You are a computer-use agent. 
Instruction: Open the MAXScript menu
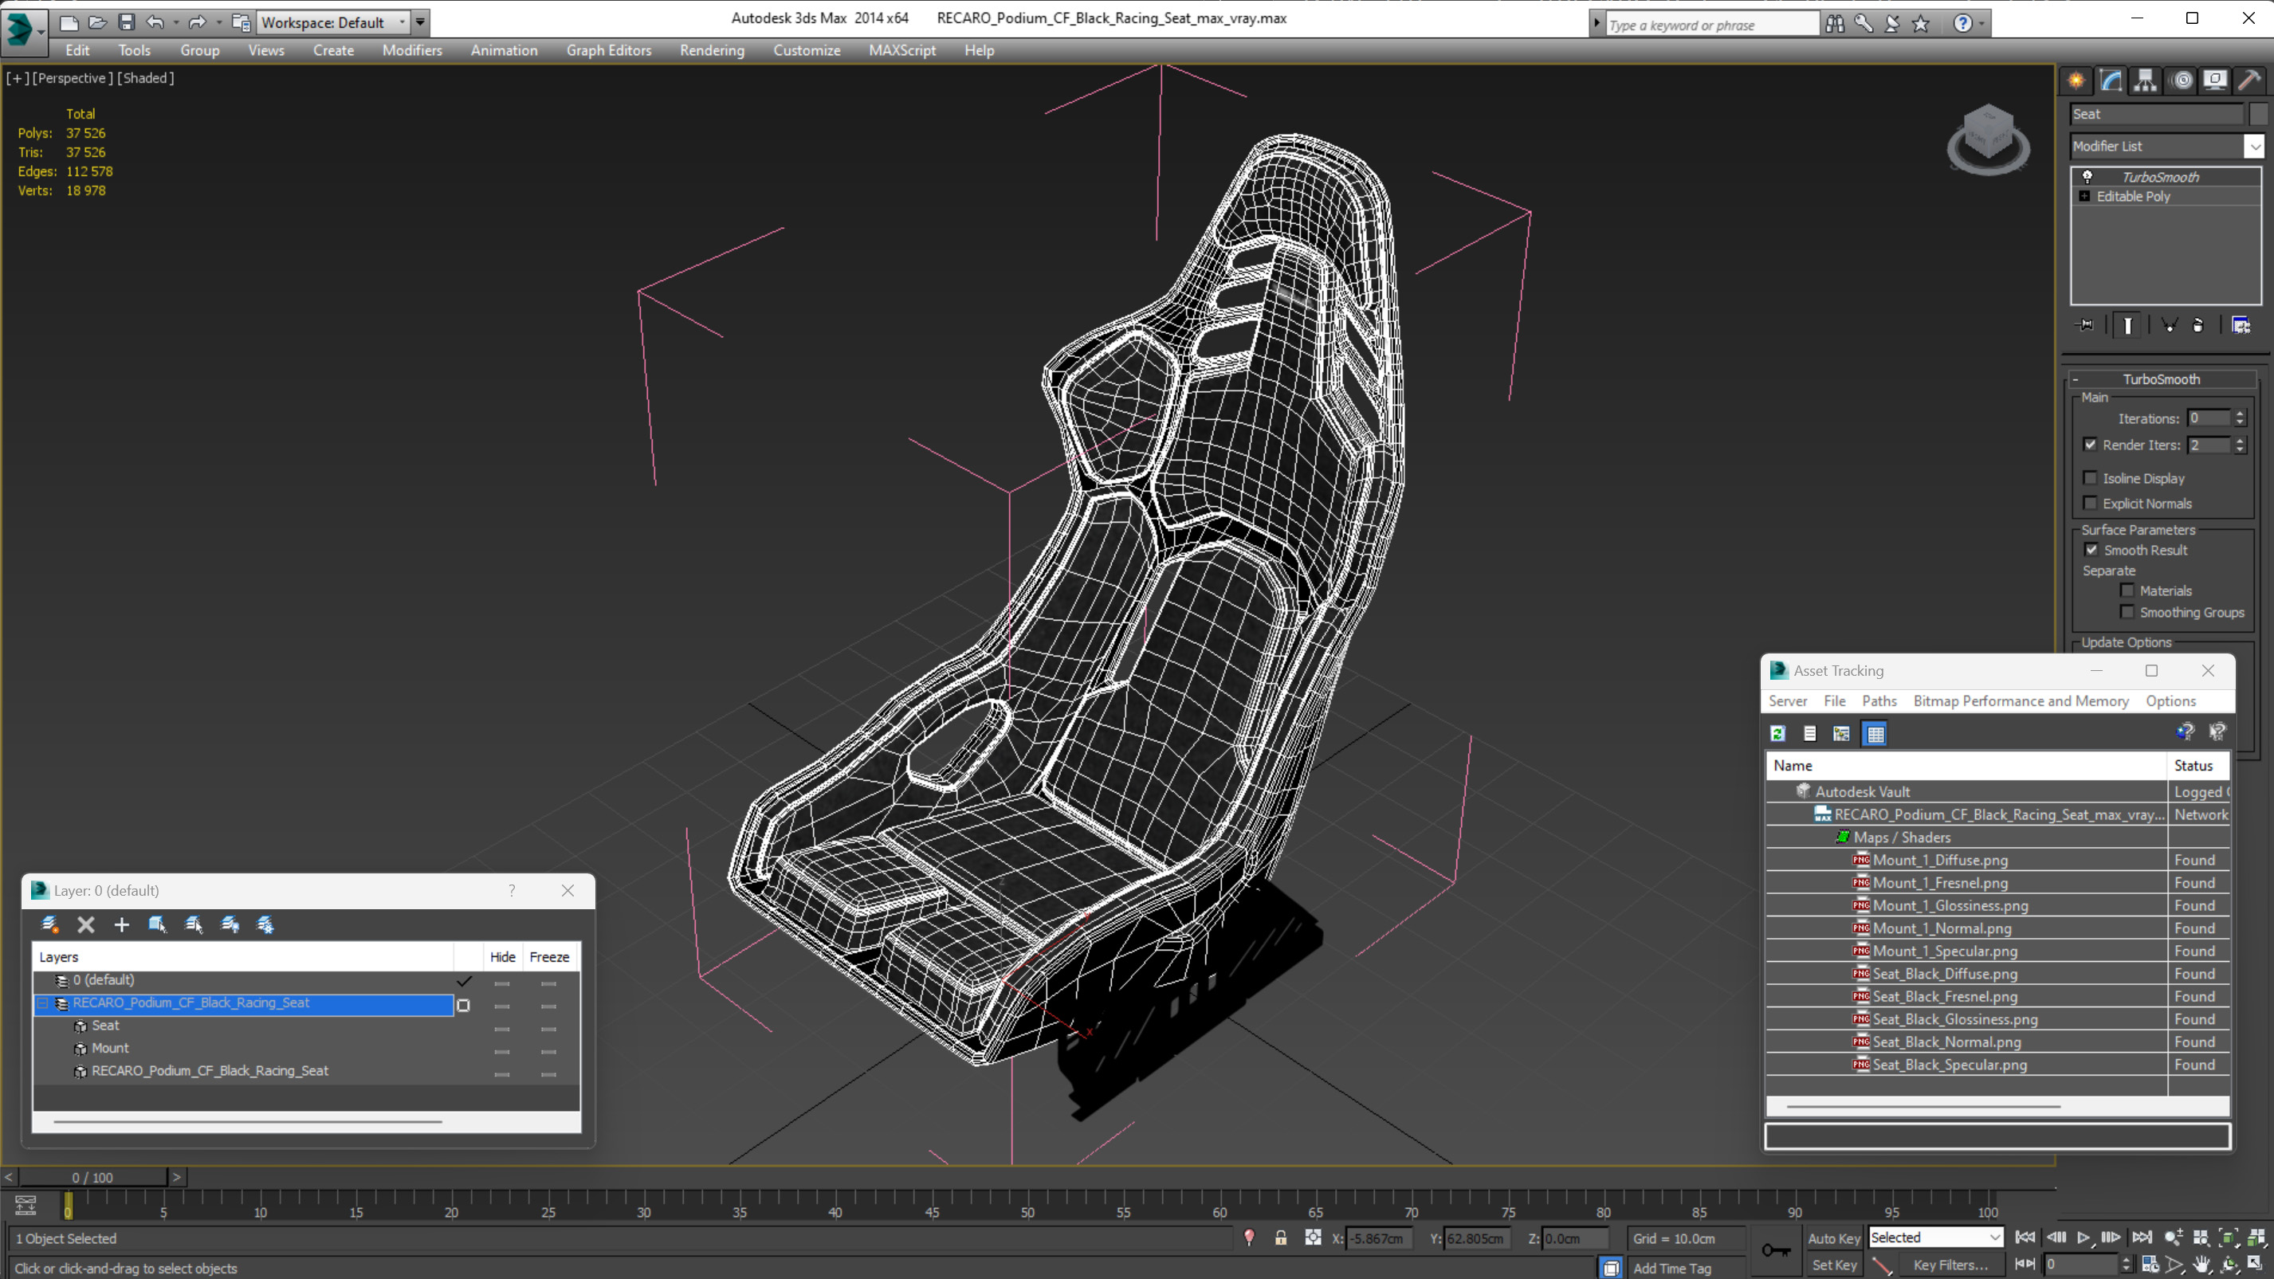[x=901, y=50]
